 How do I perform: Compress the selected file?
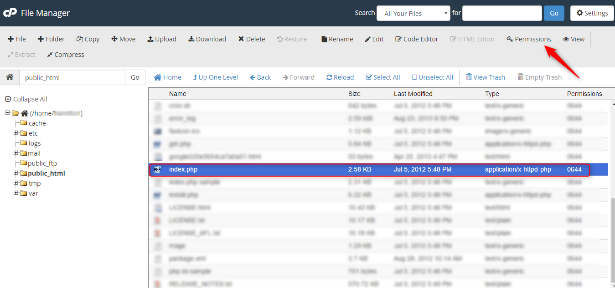(65, 54)
